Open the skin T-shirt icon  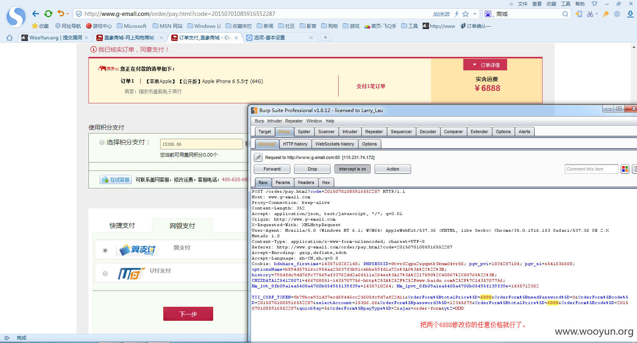click(594, 4)
